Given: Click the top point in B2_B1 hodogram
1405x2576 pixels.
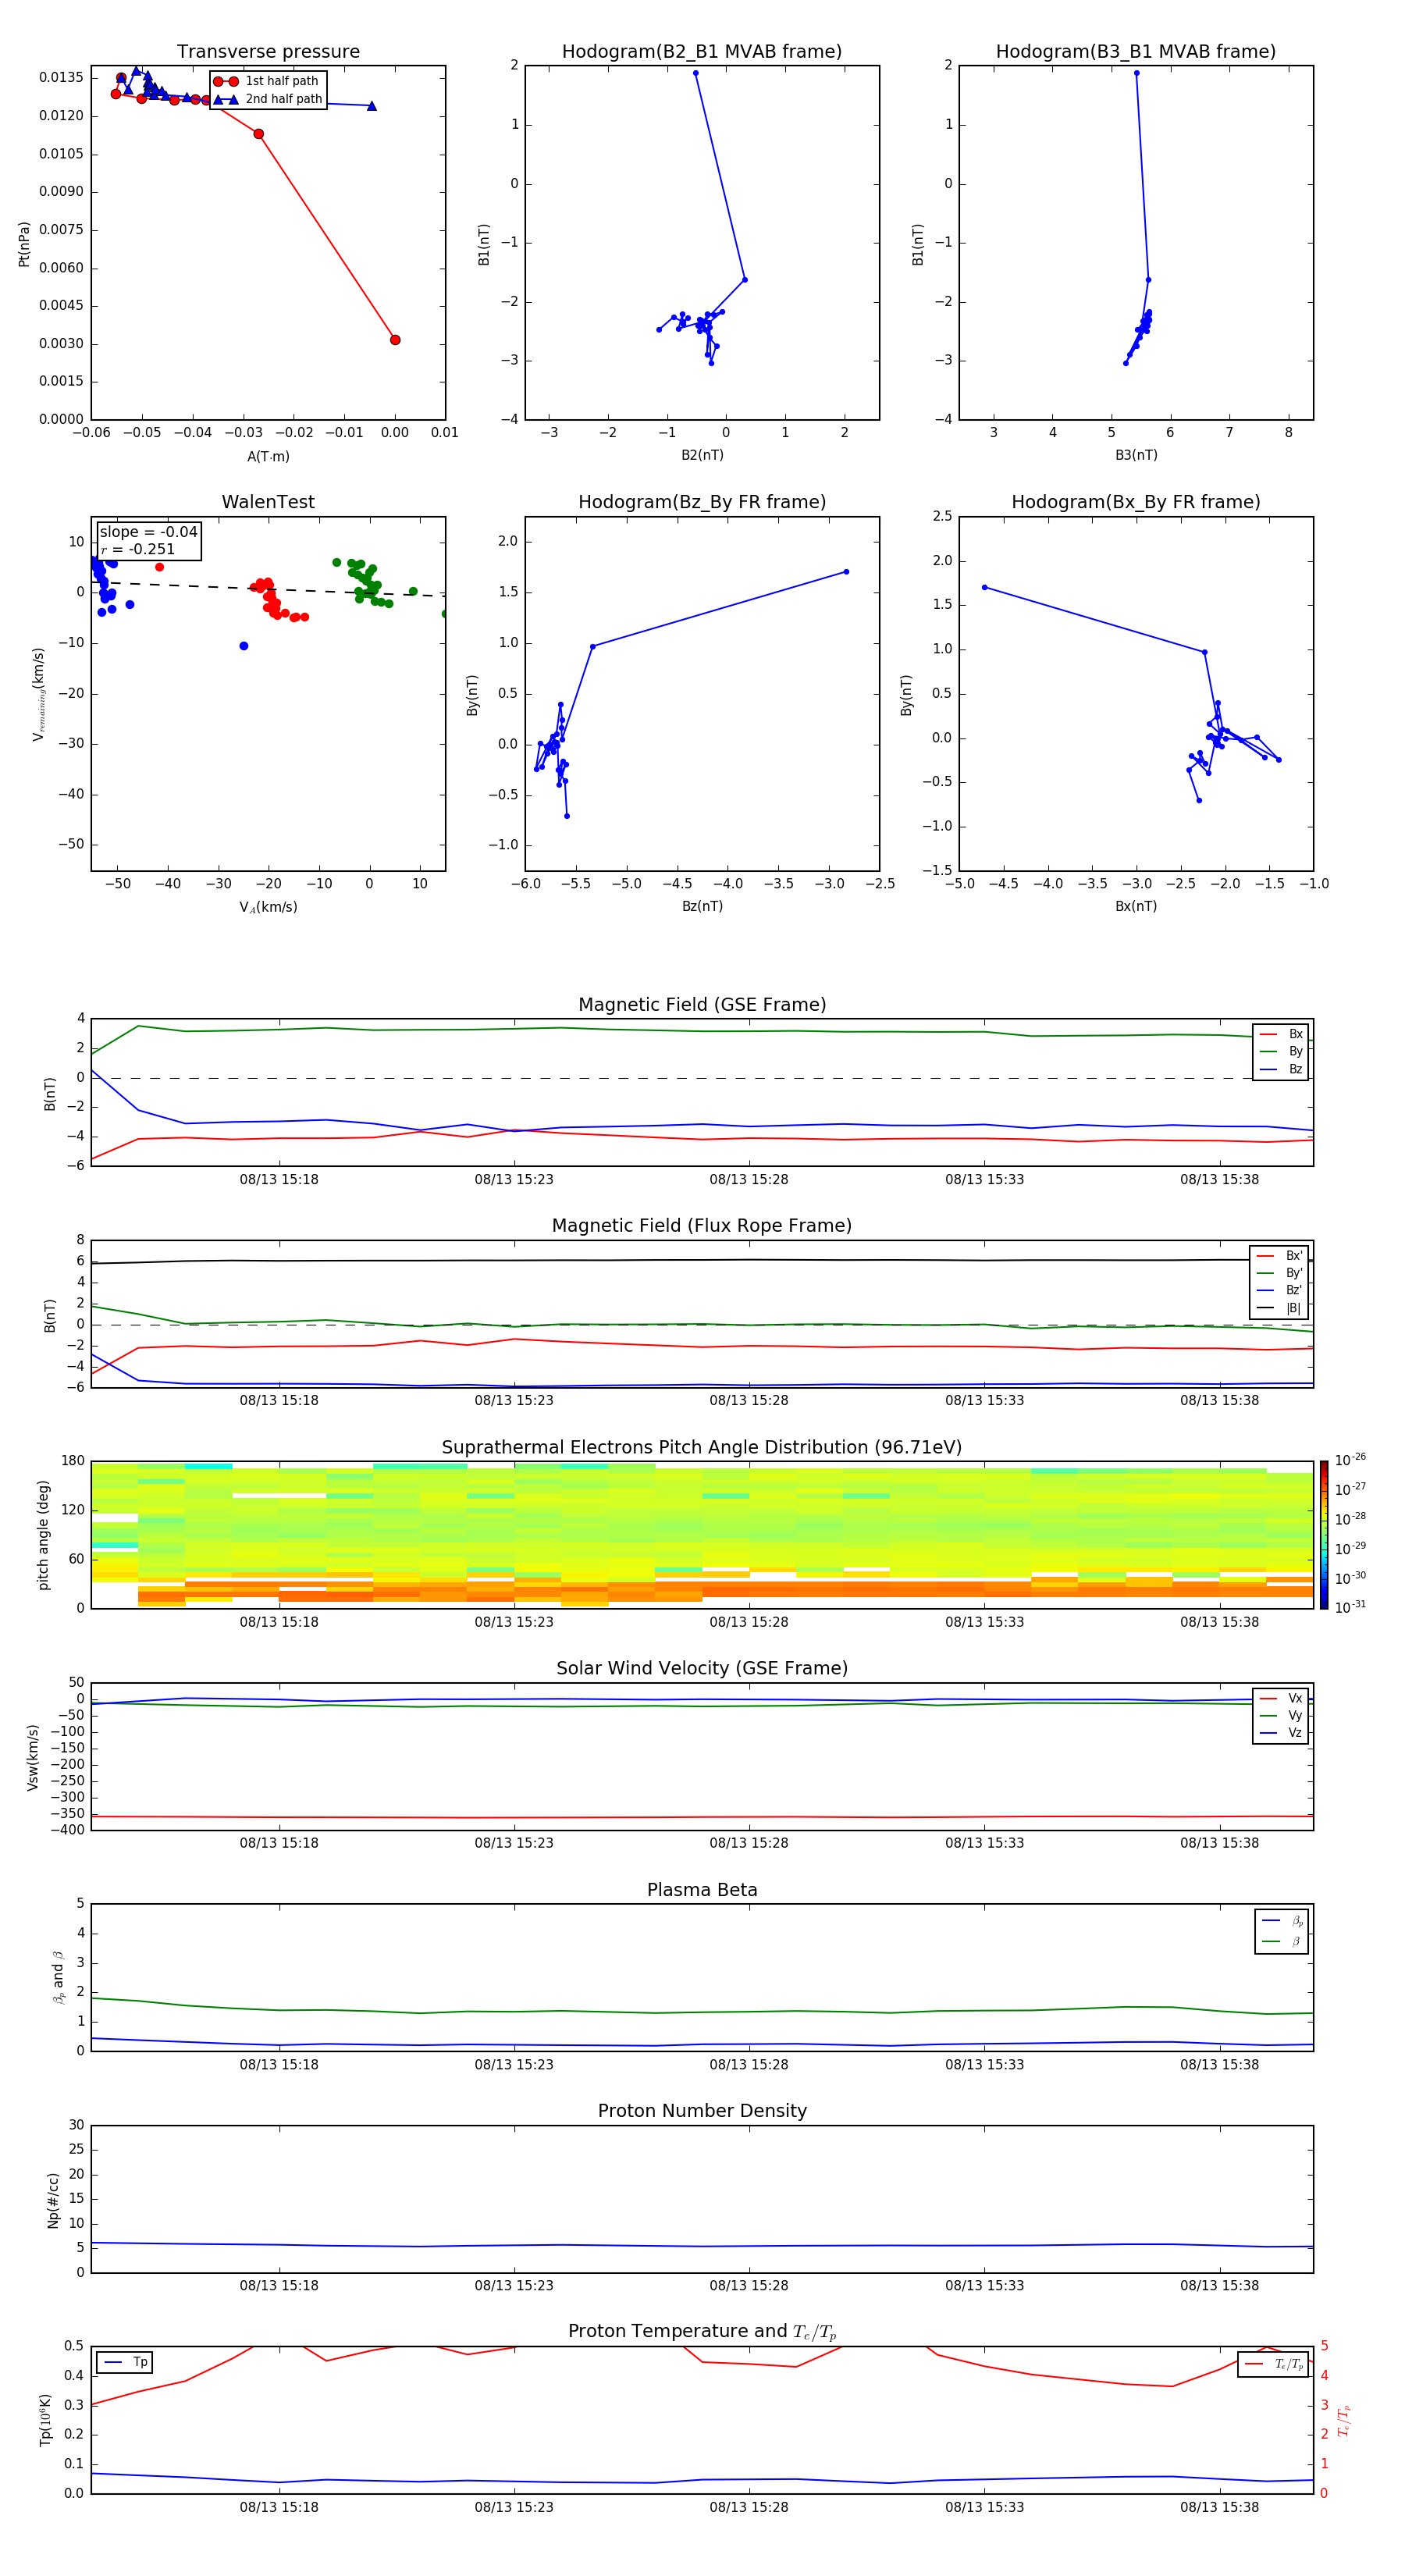Looking at the screenshot, I should 696,73.
